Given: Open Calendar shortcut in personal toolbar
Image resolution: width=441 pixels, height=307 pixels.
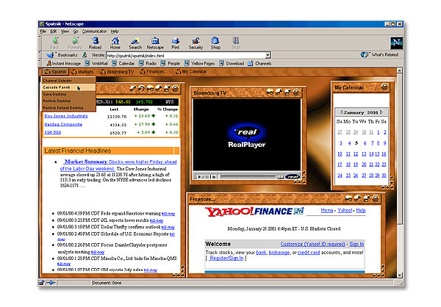Looking at the screenshot, I should (x=123, y=64).
